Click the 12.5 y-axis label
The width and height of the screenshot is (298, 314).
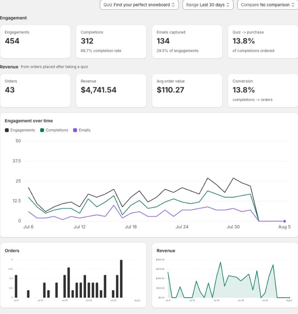(x=16, y=201)
